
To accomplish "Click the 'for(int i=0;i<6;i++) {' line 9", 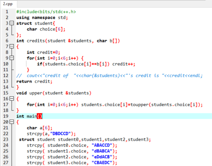I will click(x=55, y=58).
